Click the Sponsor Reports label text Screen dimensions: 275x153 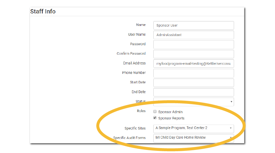[171, 118]
